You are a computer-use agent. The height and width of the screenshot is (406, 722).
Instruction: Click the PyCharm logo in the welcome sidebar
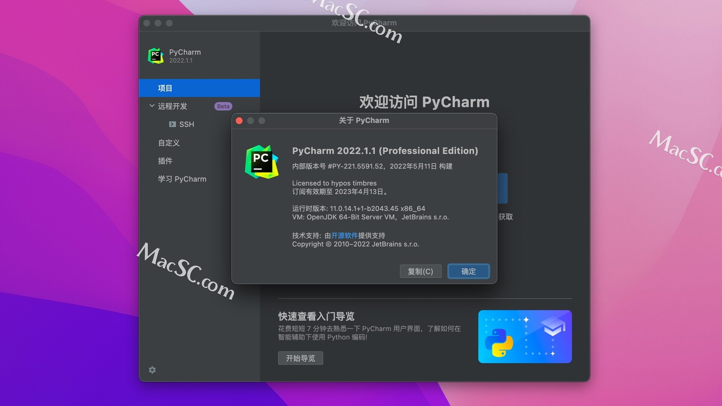click(156, 56)
